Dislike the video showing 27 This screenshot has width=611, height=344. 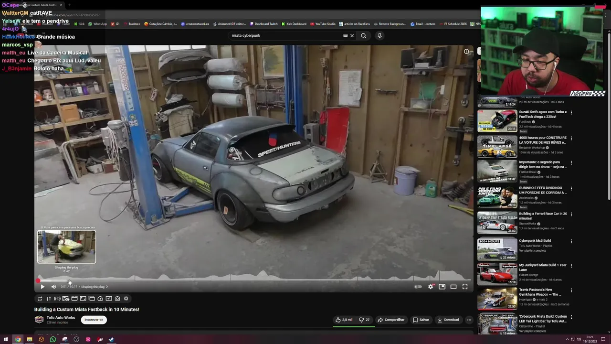[x=364, y=320]
